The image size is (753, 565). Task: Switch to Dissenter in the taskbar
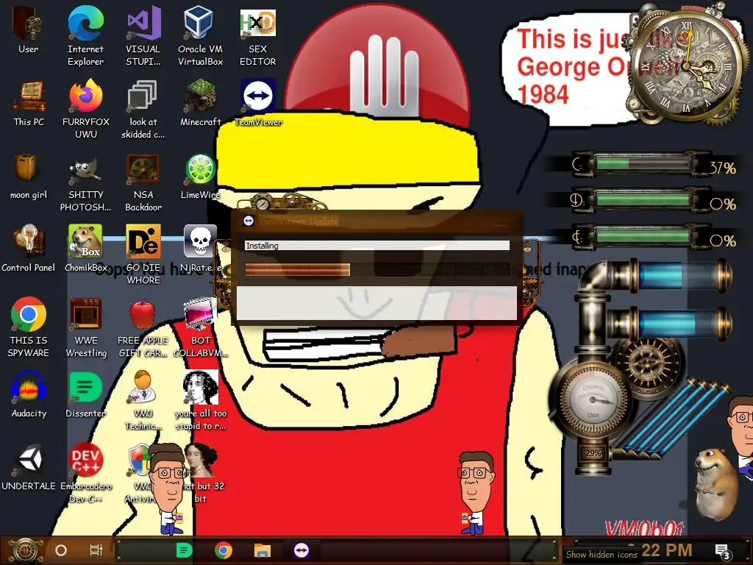[185, 550]
